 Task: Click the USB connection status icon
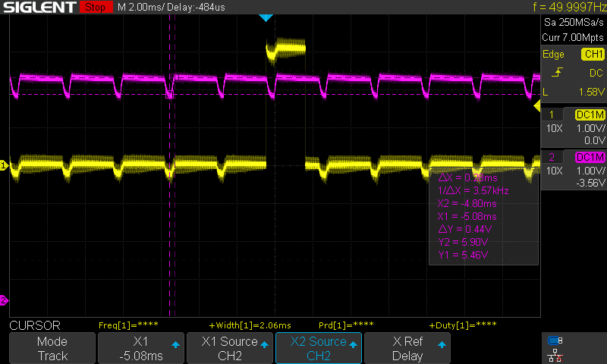point(555,340)
